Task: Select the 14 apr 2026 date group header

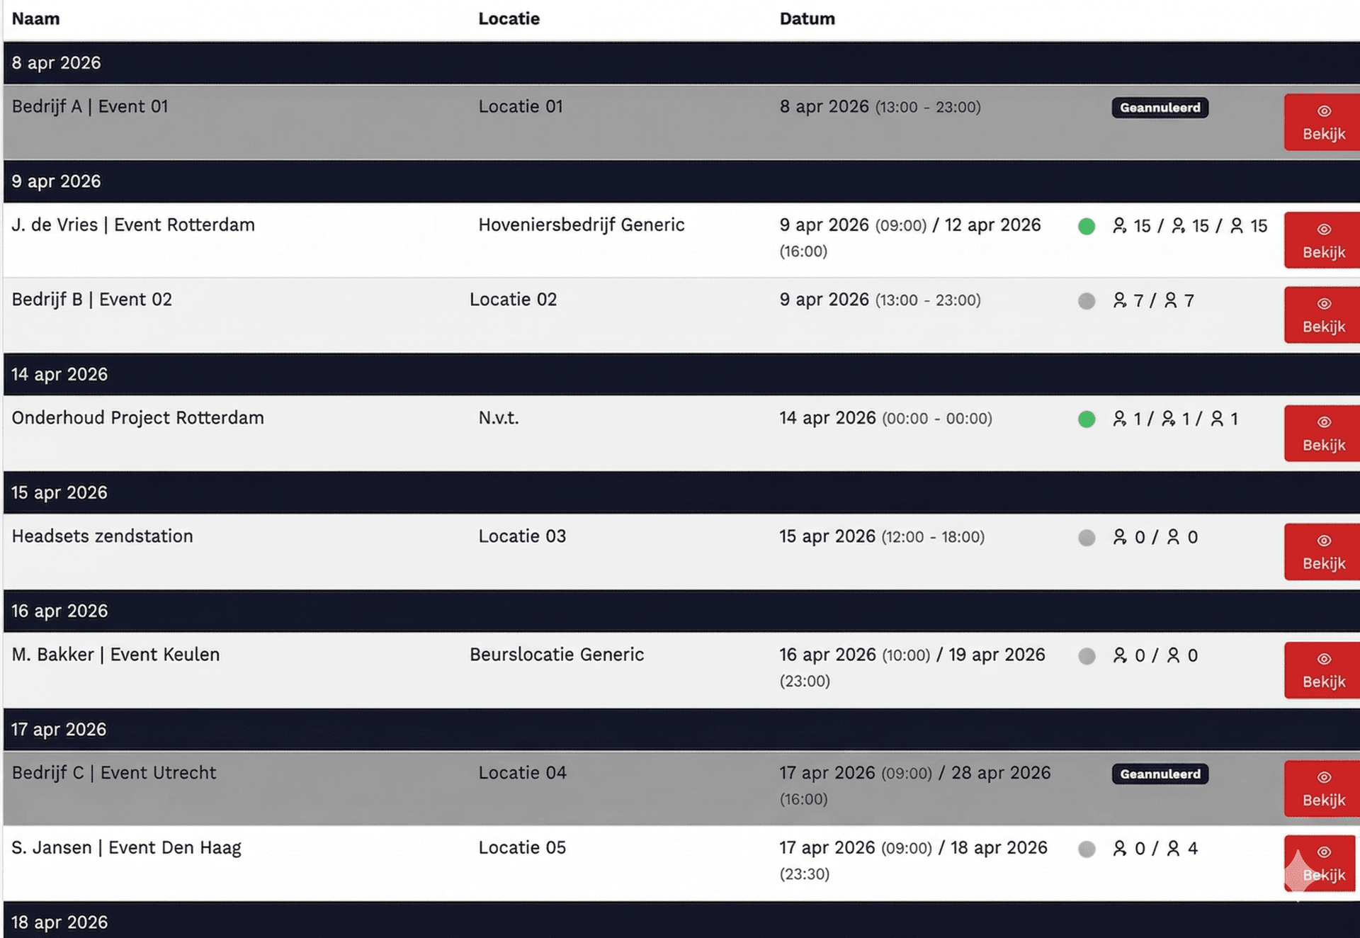Action: [x=59, y=374]
